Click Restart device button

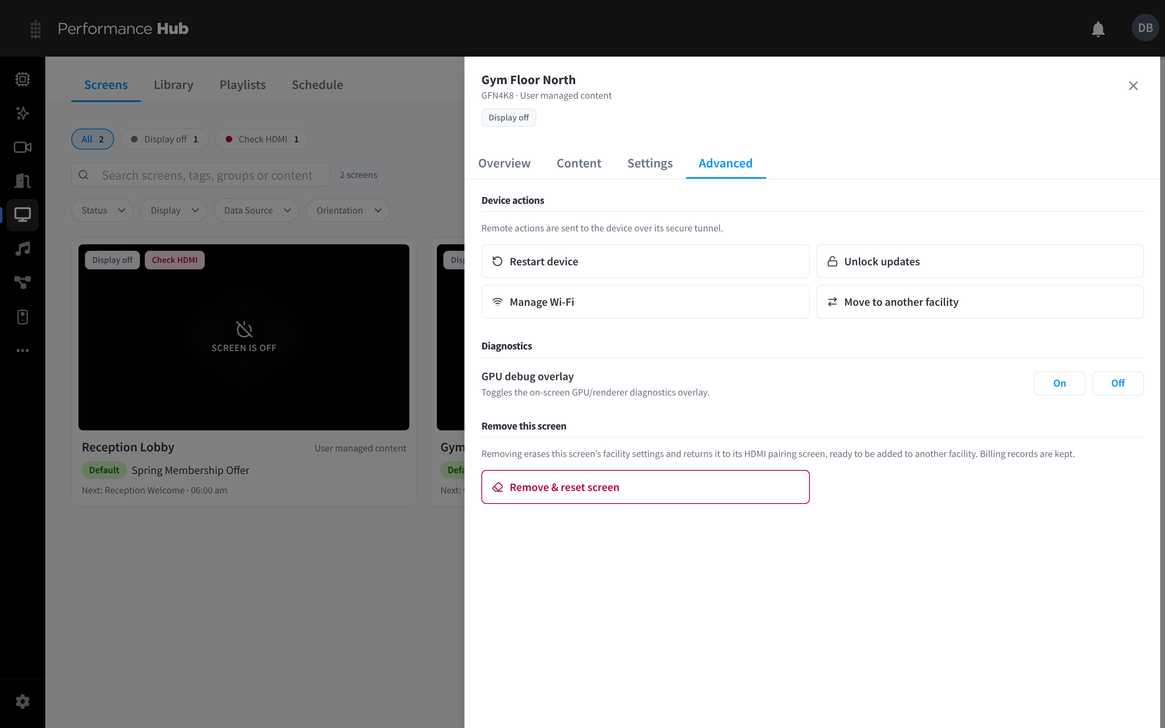coord(645,261)
